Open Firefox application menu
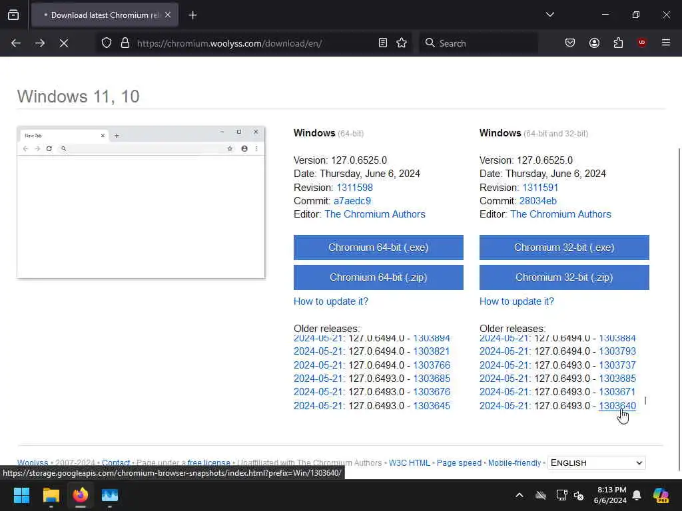This screenshot has width=682, height=511. pyautogui.click(x=666, y=43)
